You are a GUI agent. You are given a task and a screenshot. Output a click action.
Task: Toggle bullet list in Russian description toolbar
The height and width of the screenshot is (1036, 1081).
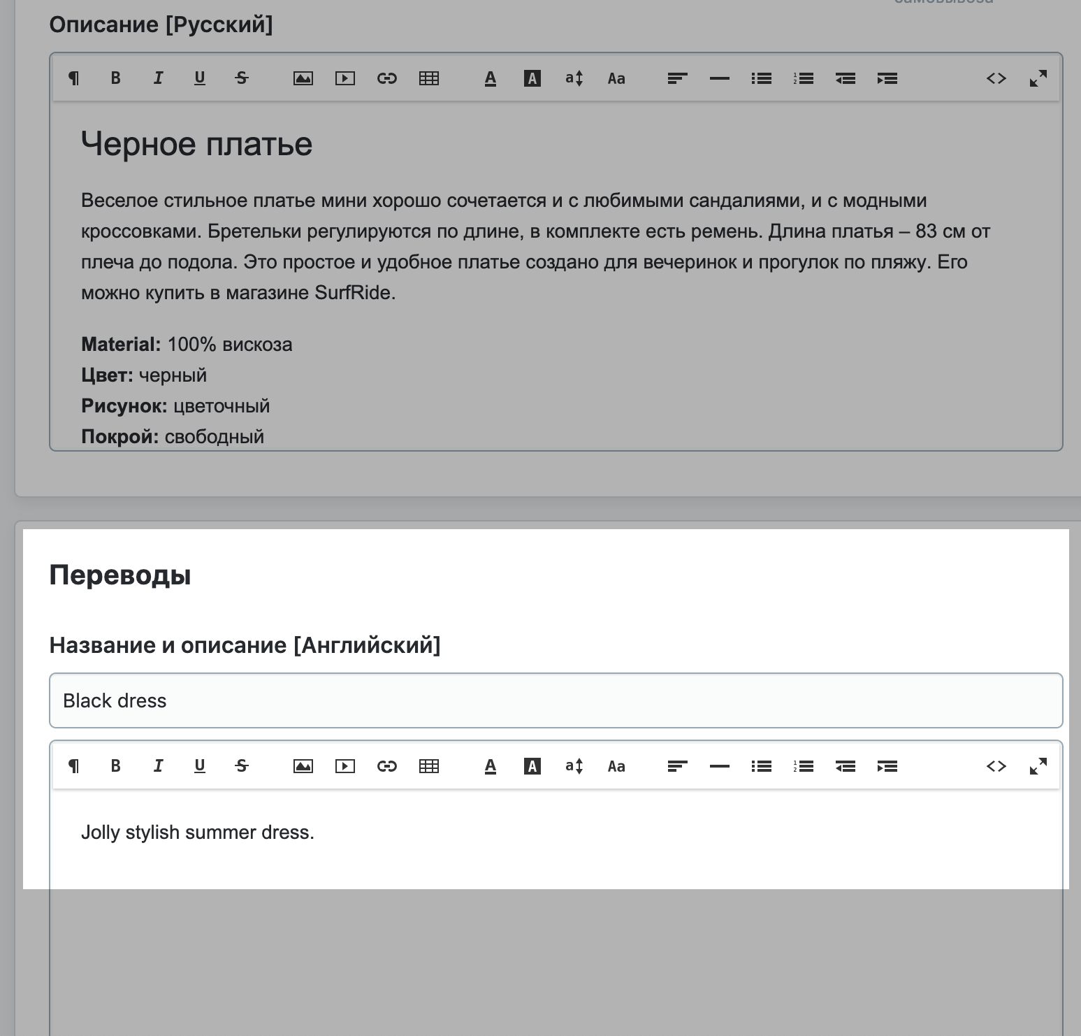(x=762, y=78)
